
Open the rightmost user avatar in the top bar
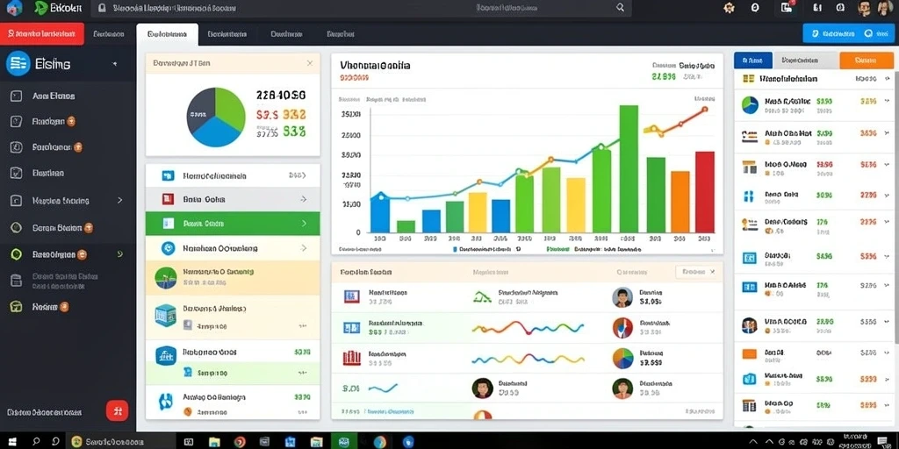[887, 7]
